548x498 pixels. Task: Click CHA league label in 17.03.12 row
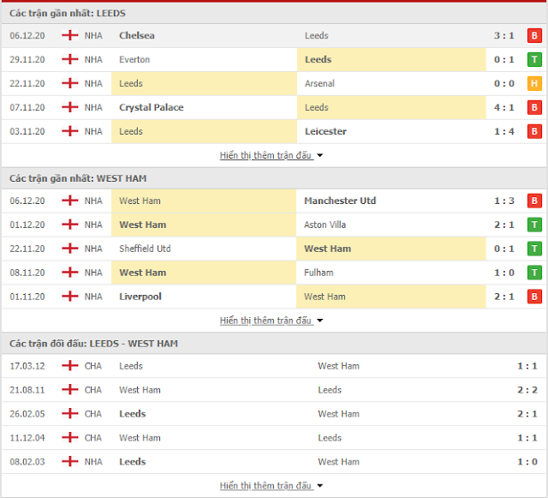(93, 366)
